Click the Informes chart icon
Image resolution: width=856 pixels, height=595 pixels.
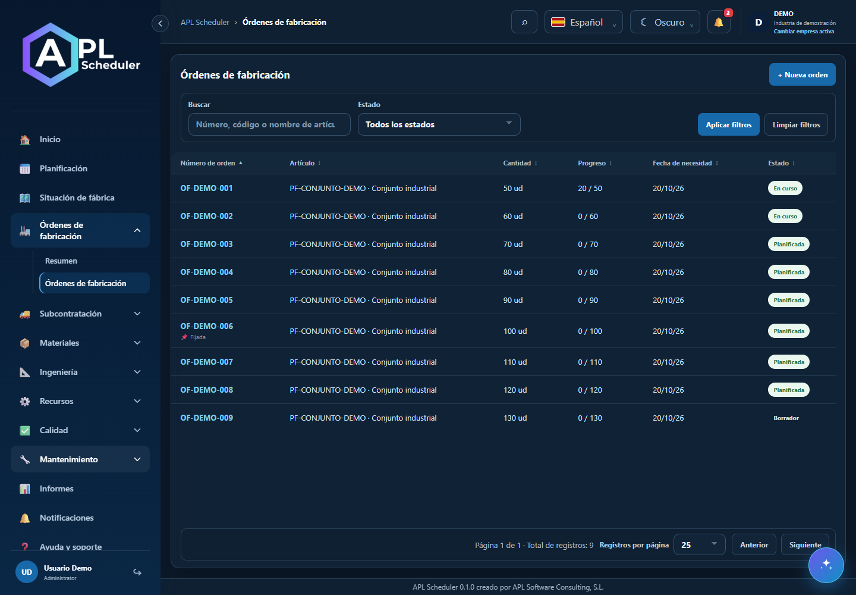point(25,489)
